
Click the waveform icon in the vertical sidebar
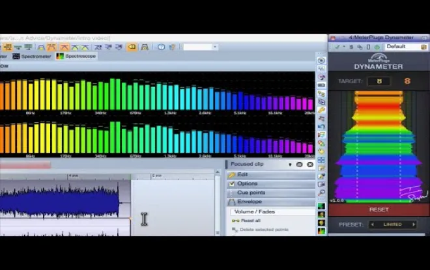click(321, 69)
